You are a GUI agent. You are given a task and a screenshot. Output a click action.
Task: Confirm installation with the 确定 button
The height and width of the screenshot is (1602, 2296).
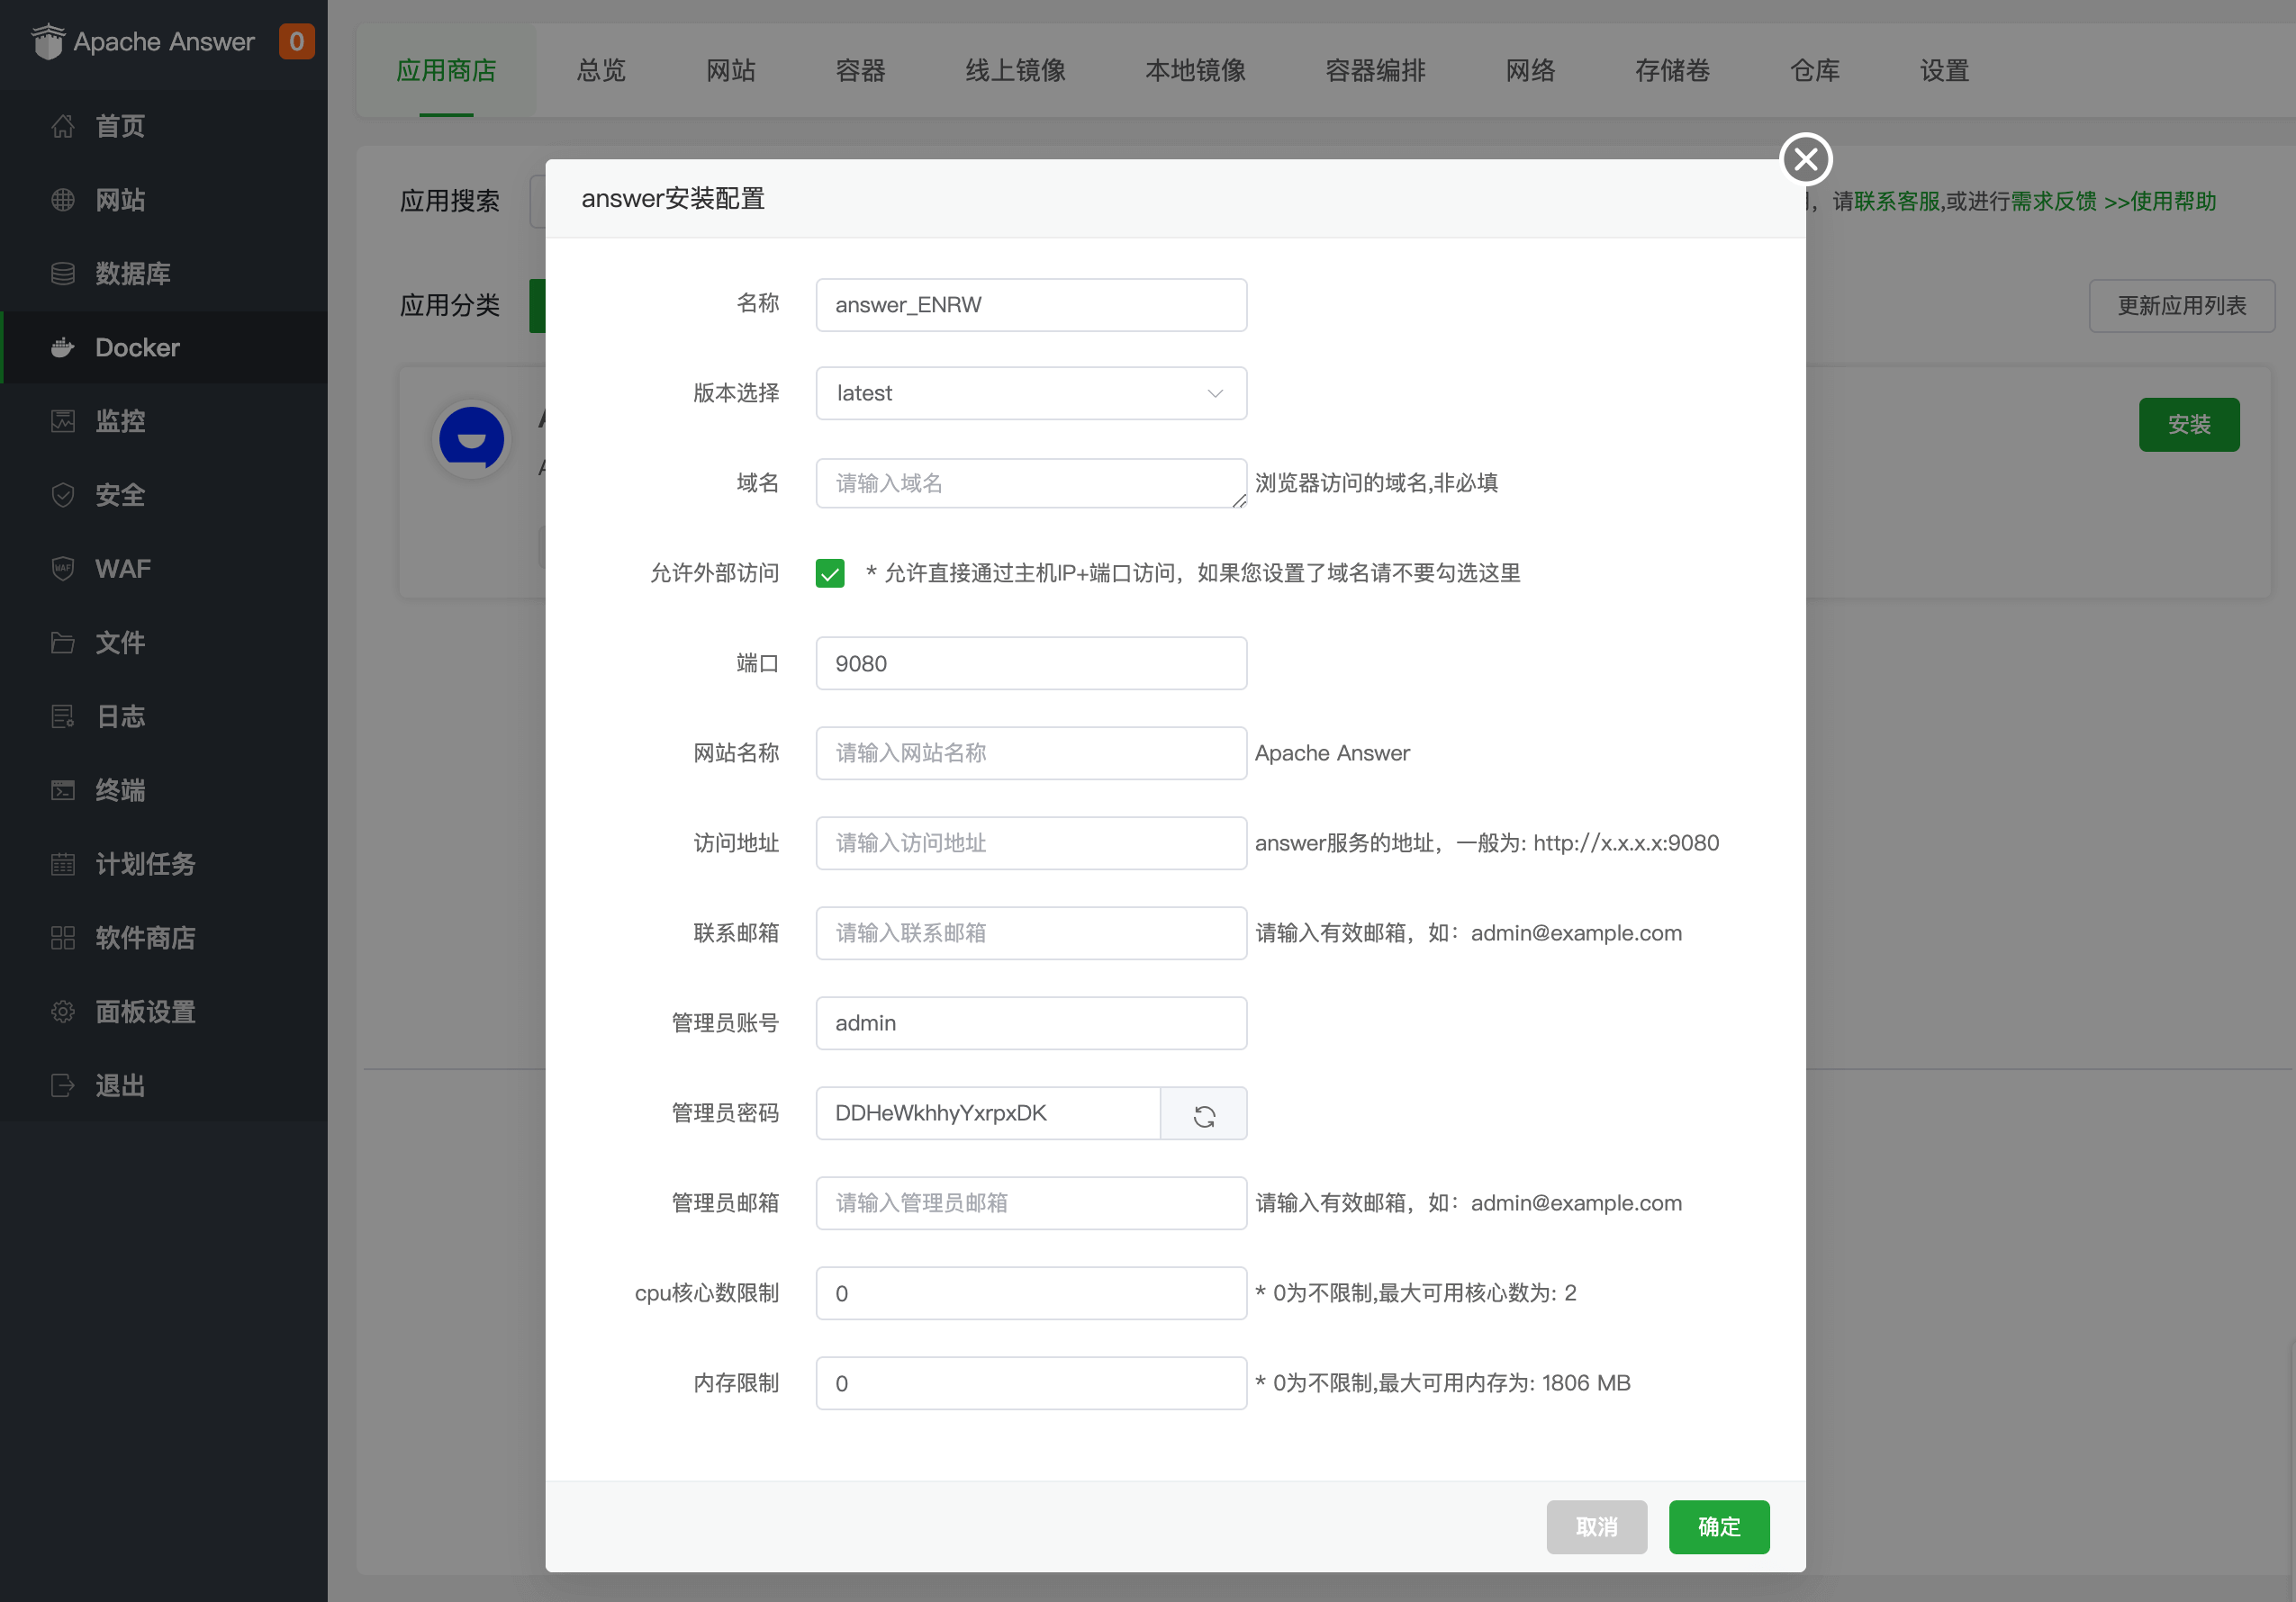coord(1719,1527)
